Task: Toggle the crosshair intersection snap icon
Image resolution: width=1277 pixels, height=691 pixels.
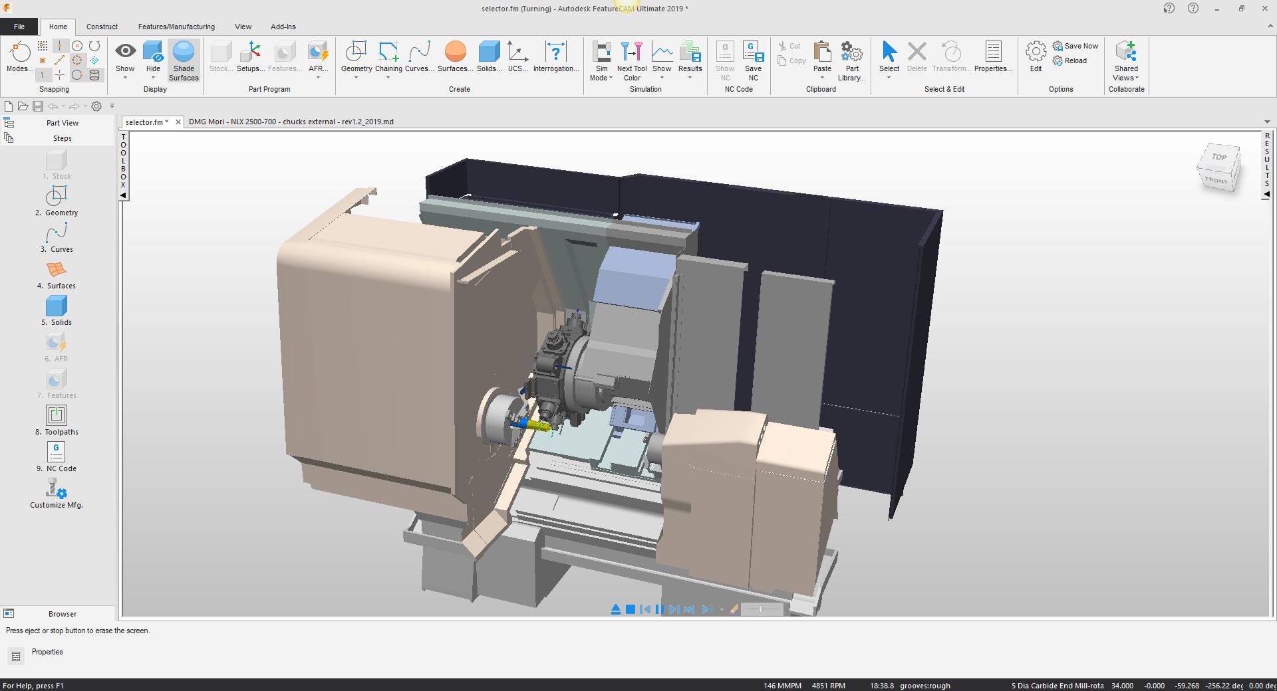Action: point(60,75)
